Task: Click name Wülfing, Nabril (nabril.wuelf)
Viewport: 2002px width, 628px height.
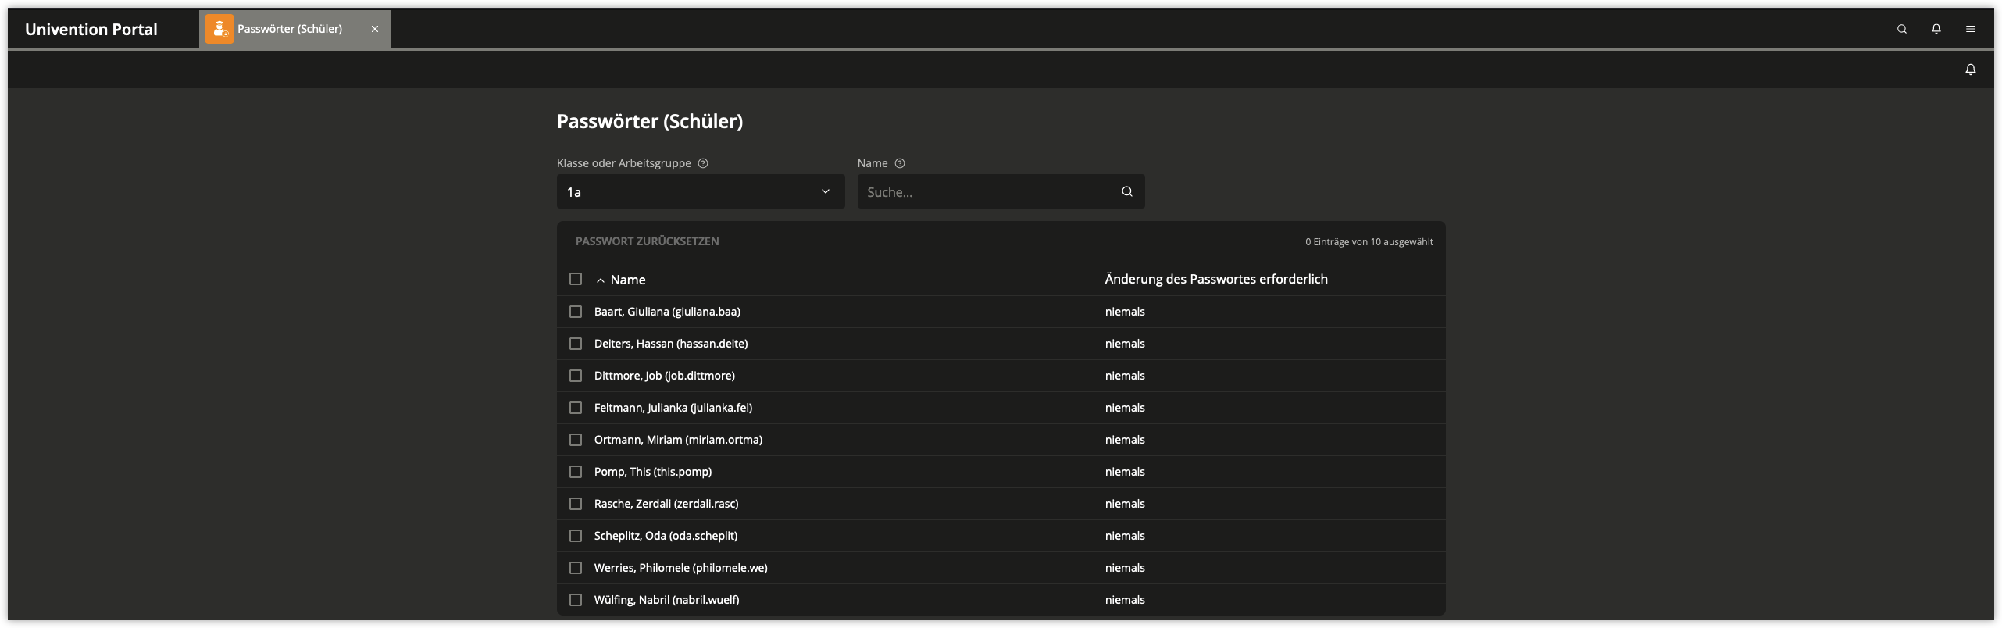Action: [667, 600]
